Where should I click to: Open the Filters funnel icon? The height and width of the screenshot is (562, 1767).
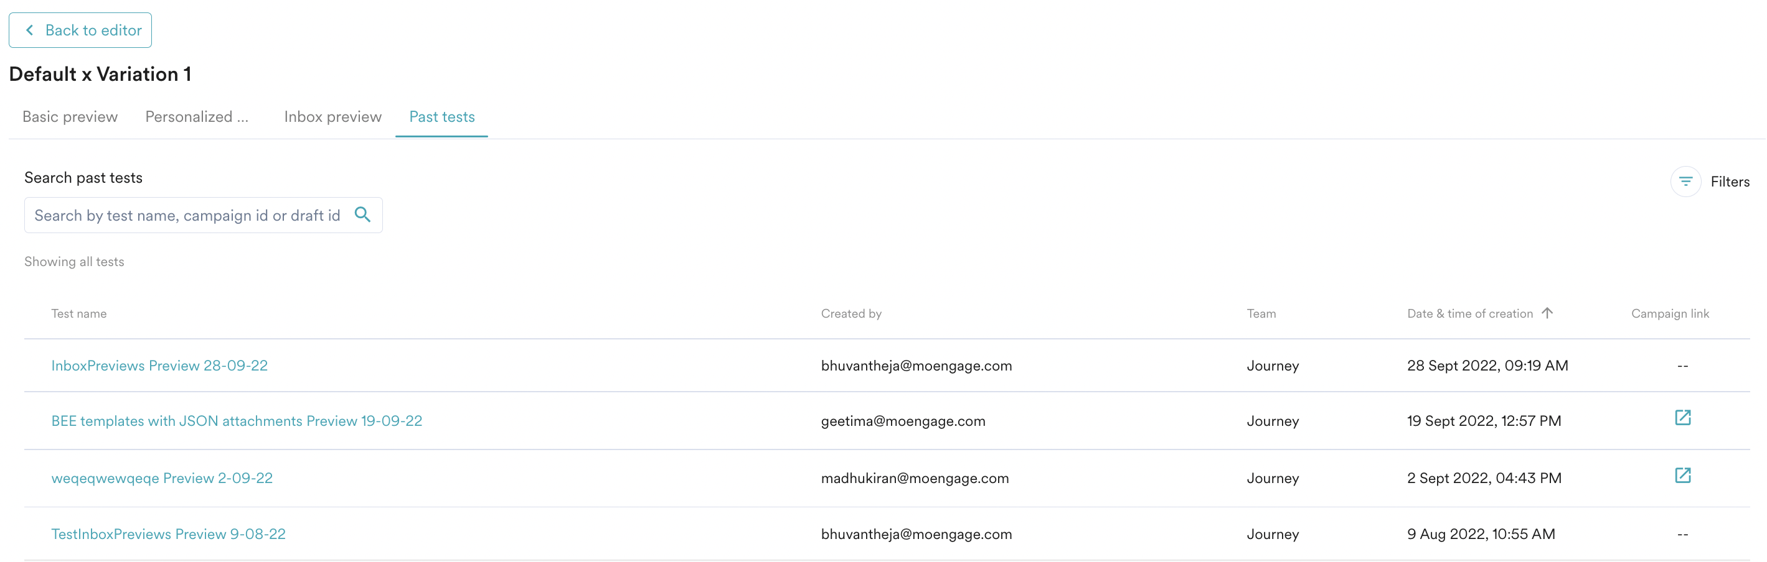(x=1685, y=182)
